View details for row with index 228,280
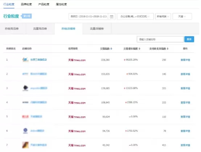The image size is (201, 152). (185, 60)
